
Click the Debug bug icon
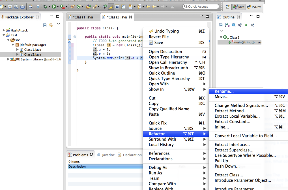coord(45,7)
